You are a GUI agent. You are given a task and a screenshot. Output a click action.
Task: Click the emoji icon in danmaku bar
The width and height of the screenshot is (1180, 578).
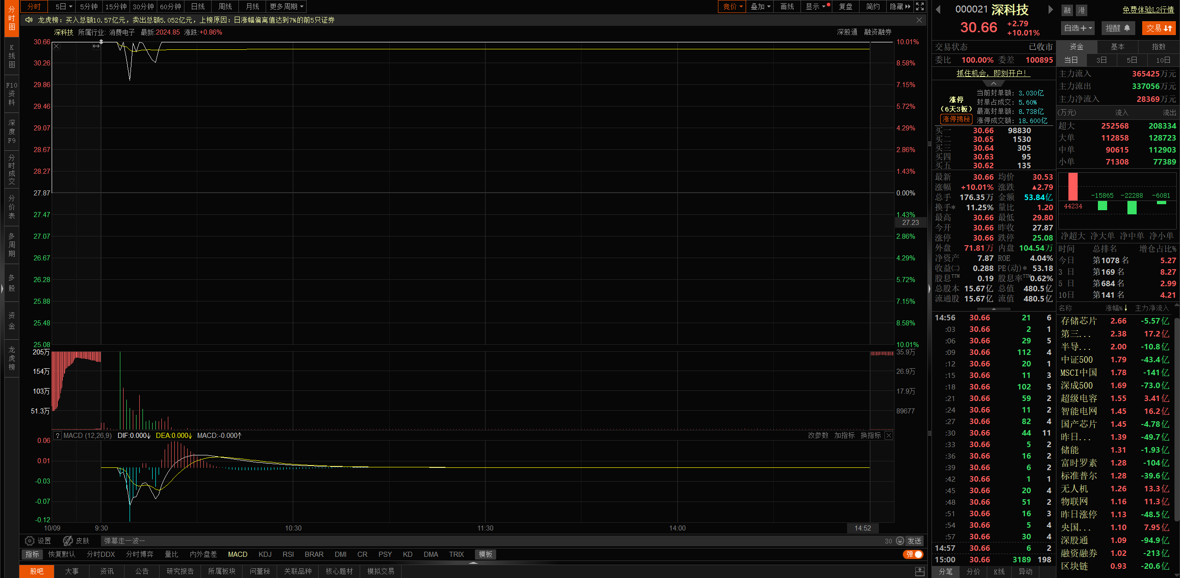[900, 541]
